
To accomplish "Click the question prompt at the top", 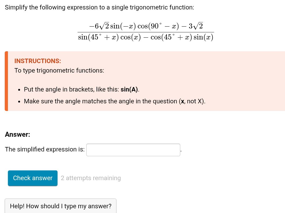I will [99, 7].
